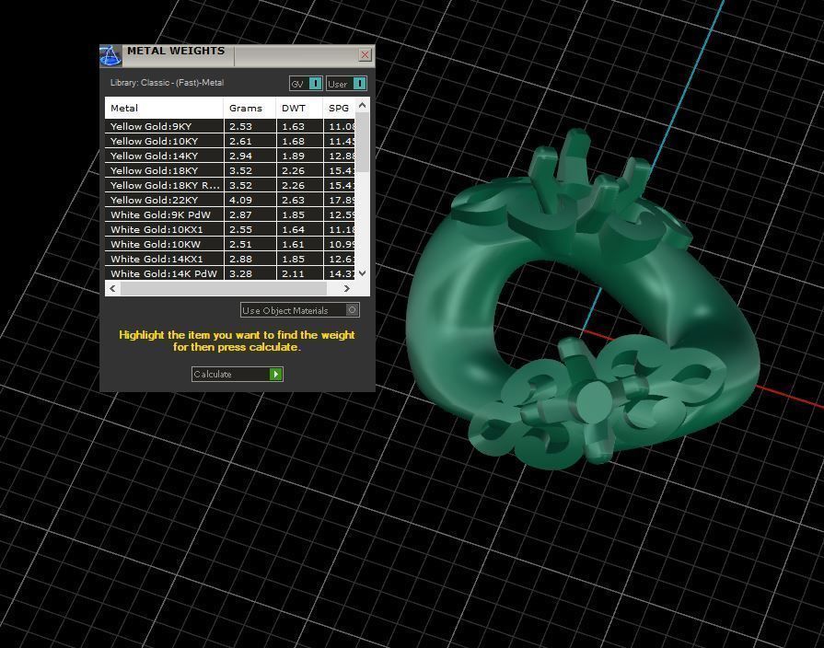Click the scroll left arrow under table
This screenshot has height=648, width=824.
point(112,288)
